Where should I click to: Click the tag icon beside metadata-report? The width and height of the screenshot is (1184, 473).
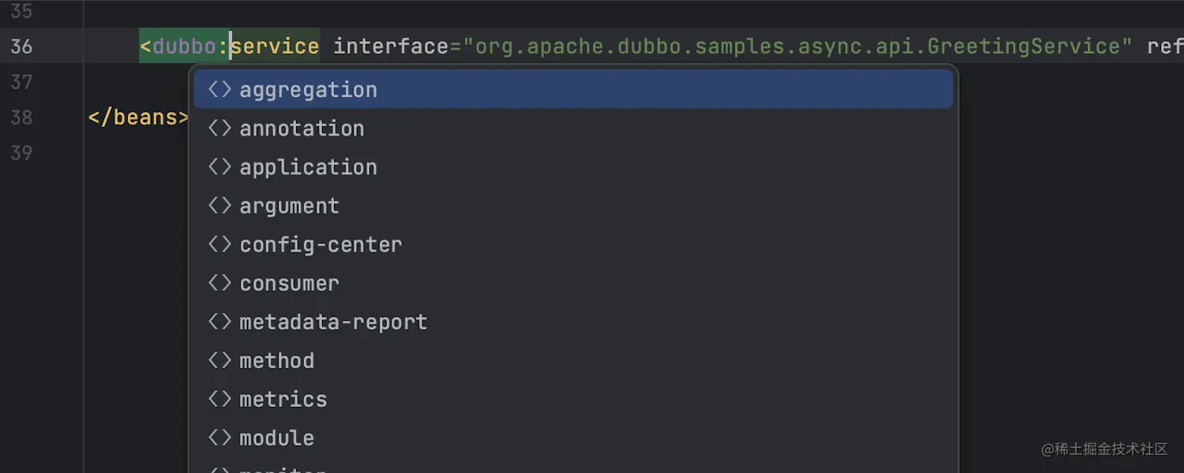tap(219, 322)
